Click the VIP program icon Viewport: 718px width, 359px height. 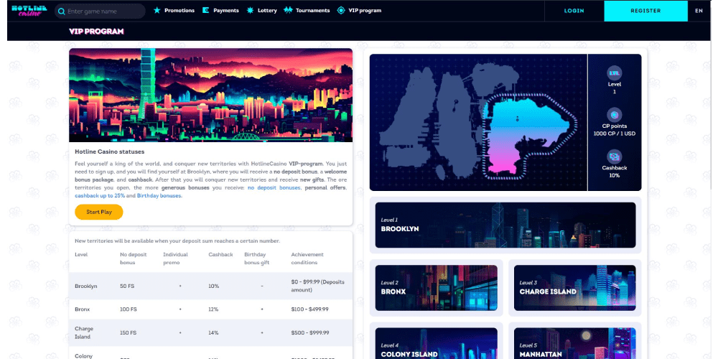(x=340, y=11)
